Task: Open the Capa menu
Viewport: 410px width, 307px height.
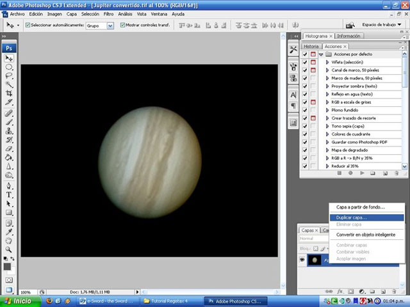Action: coord(71,14)
